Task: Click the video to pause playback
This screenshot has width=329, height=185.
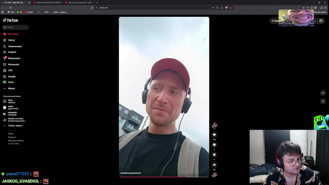Action: pyautogui.click(x=164, y=97)
